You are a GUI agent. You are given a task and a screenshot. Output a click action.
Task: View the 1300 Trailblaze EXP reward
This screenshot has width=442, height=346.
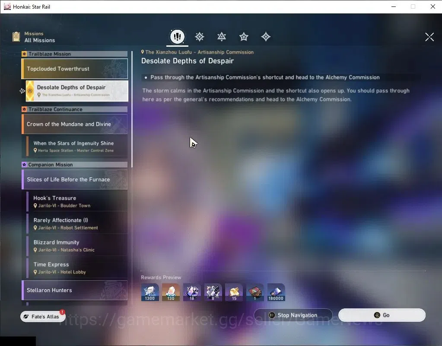[x=150, y=292]
